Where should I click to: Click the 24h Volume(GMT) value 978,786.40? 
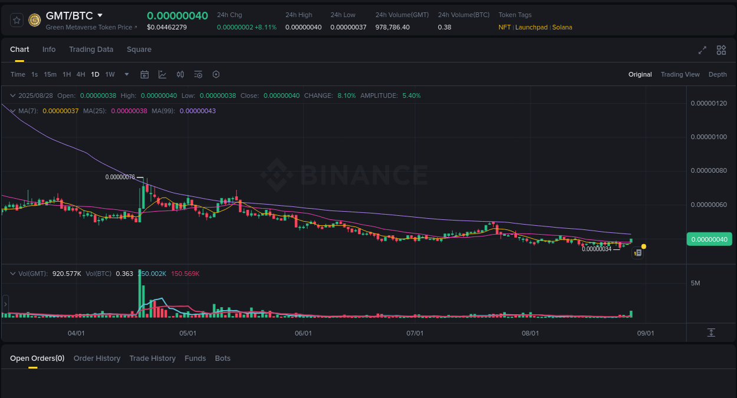pos(393,27)
